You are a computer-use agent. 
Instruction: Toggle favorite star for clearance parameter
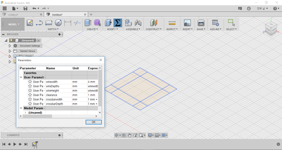[30, 95]
